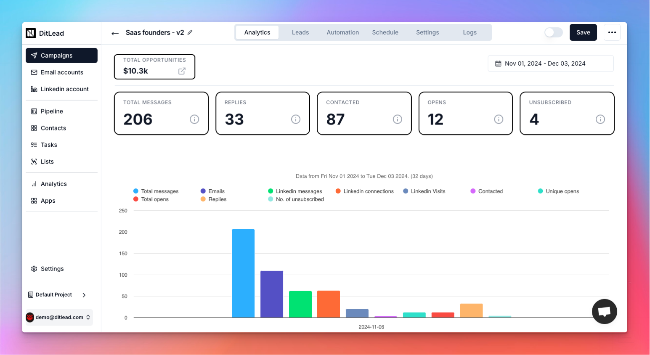Open the chat support bubble
This screenshot has width=650, height=355.
(604, 311)
